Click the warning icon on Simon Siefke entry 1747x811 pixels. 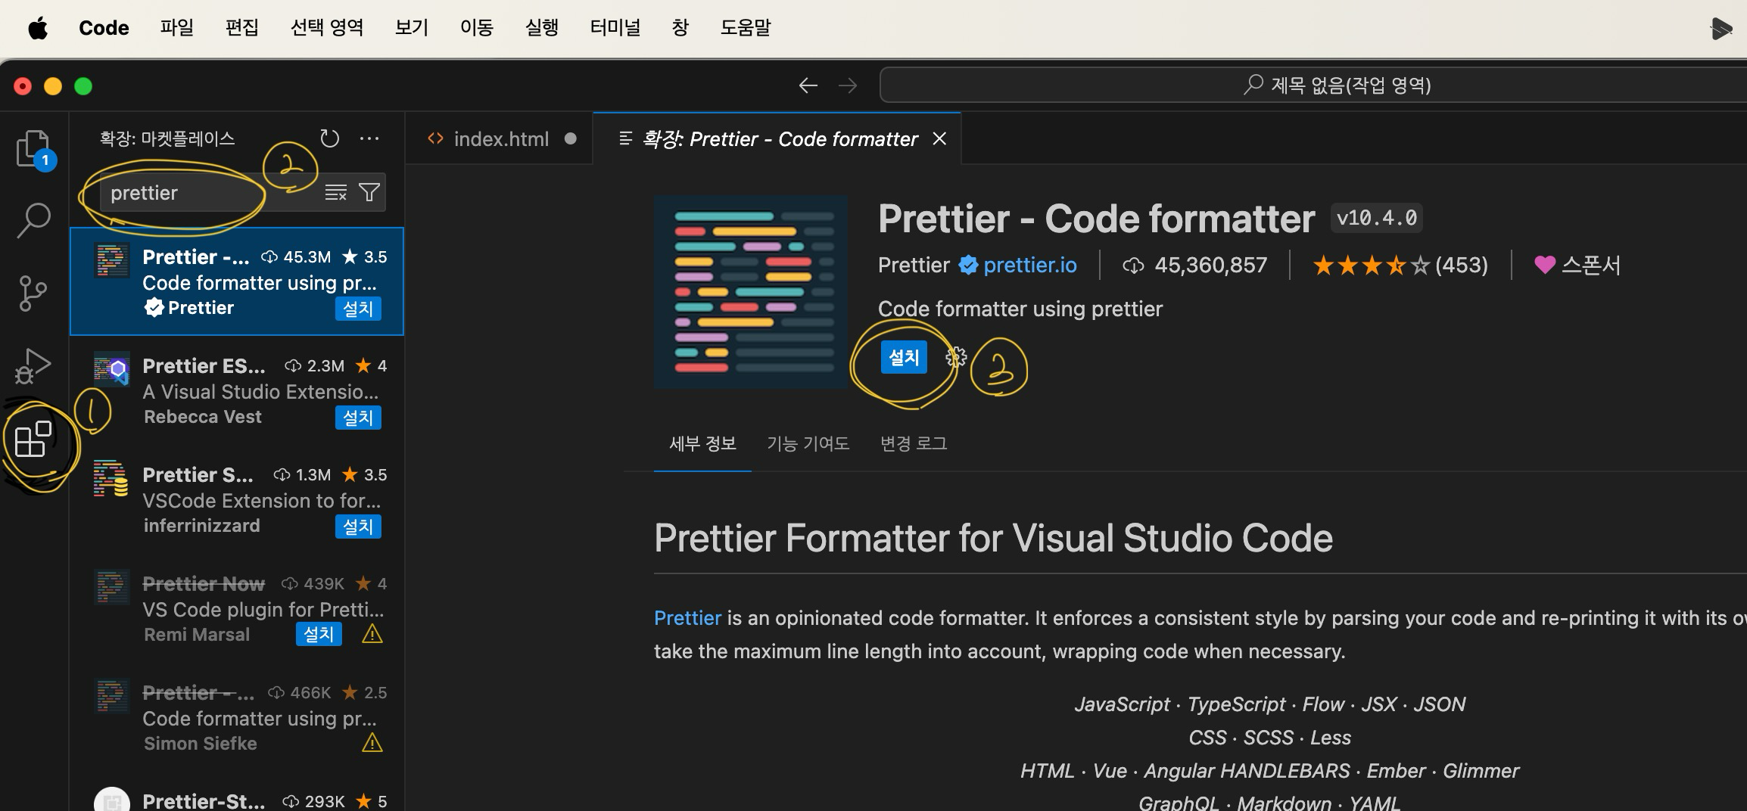(x=372, y=743)
